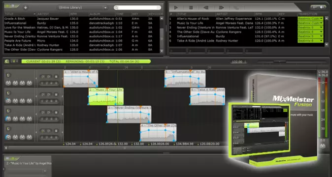Open the transition dropdown for Allen's House of Rock
The image size is (332, 177).
pos(310,19)
